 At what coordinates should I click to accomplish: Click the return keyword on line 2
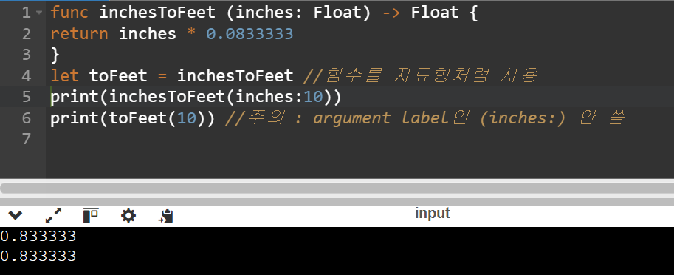pyautogui.click(x=79, y=34)
